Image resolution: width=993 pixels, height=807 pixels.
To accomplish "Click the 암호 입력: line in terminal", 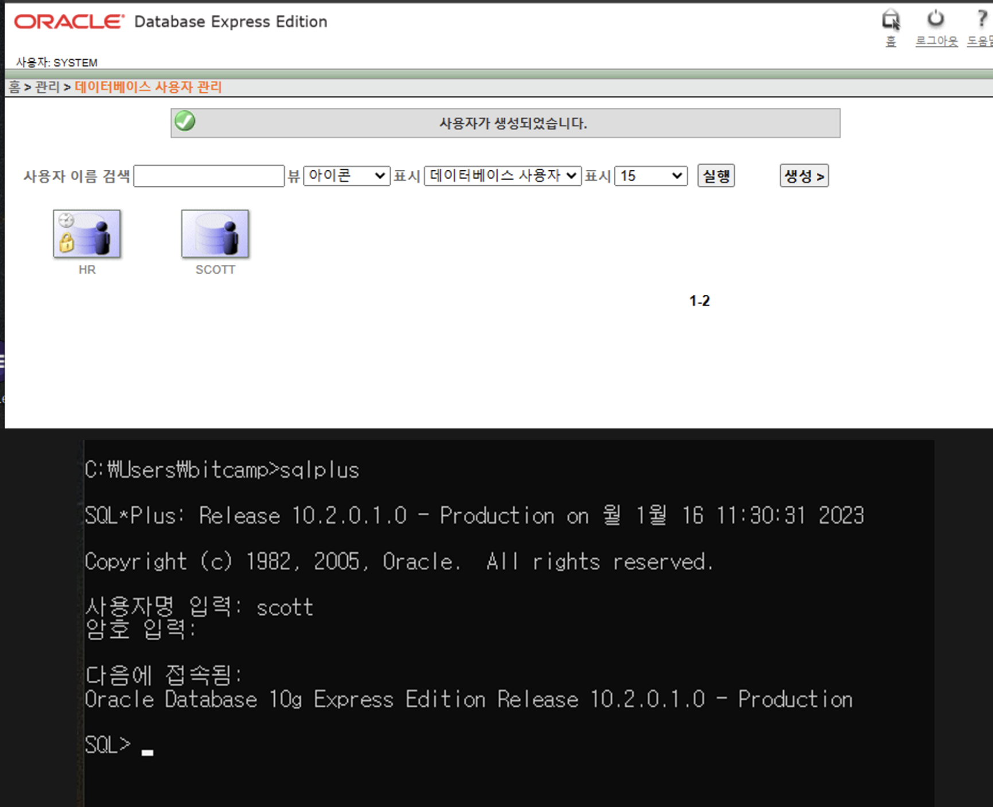I will (x=141, y=629).
